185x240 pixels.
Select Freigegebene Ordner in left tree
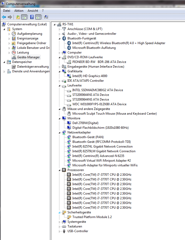pos(32,43)
